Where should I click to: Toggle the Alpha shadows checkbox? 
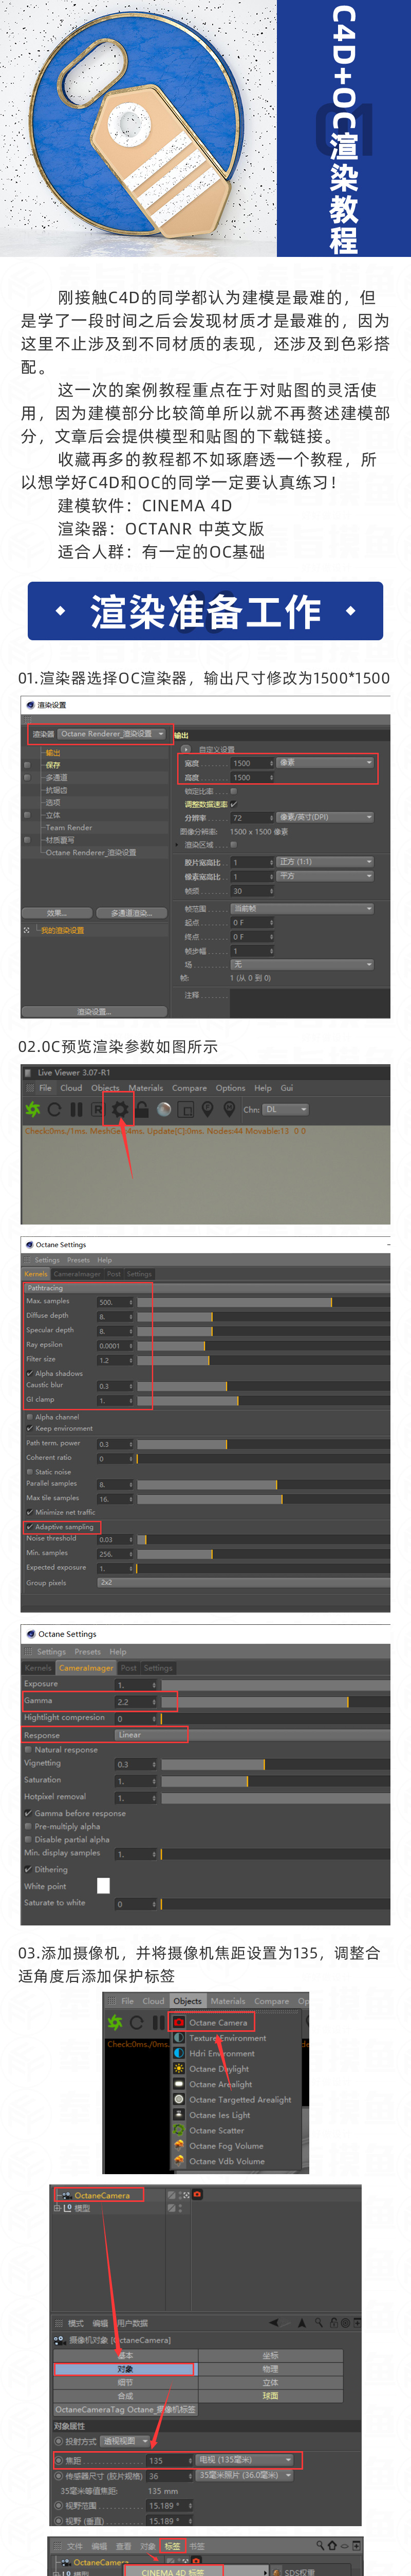point(29,1373)
